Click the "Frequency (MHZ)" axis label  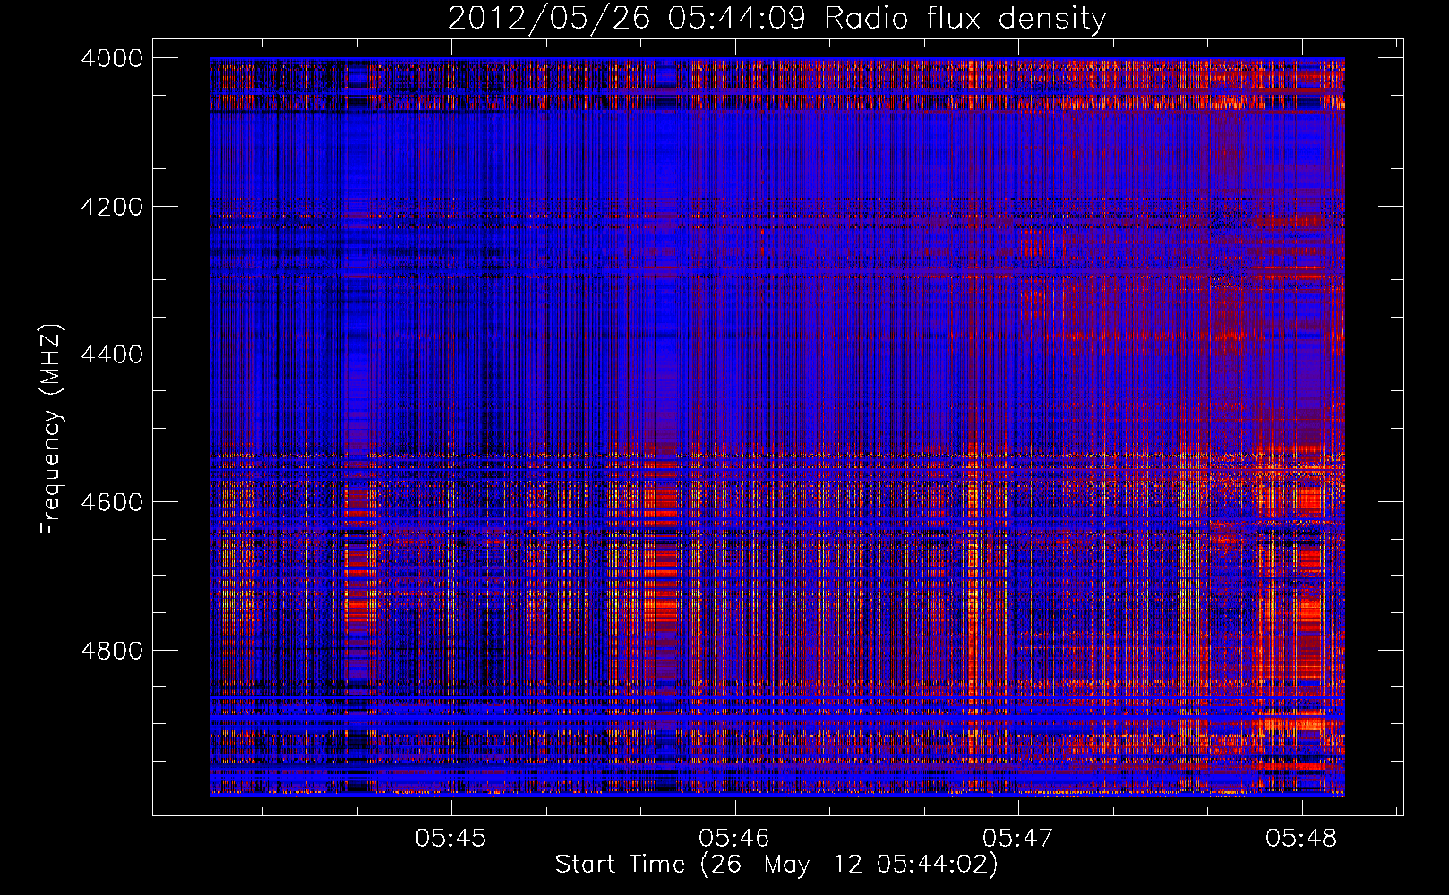[52, 430]
